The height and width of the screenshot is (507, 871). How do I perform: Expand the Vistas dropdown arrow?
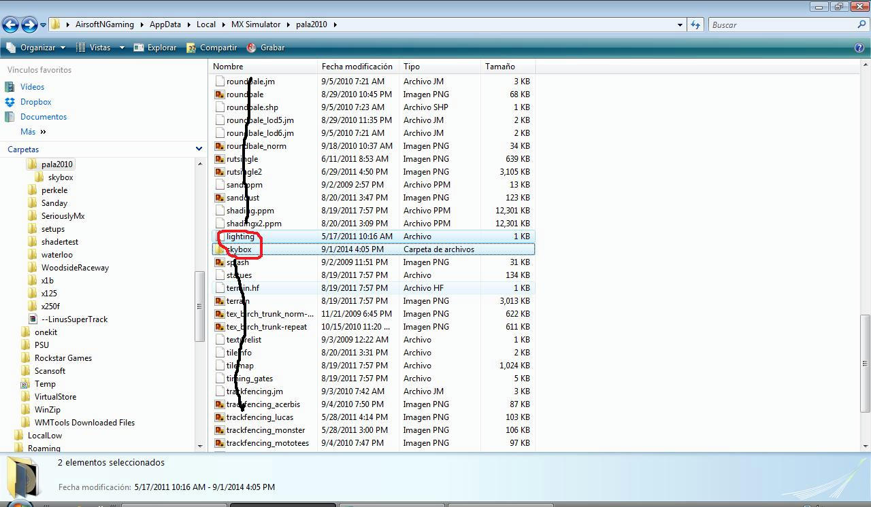[122, 48]
